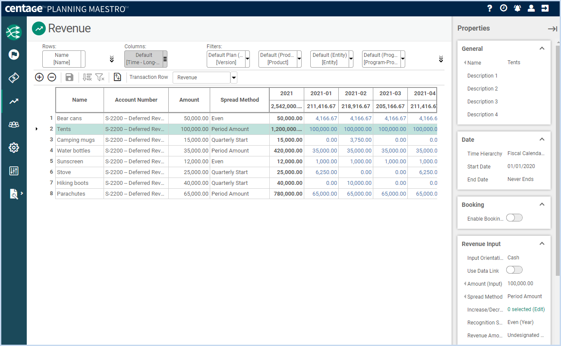Click the Spread Method column header
The image size is (561, 346).
click(240, 100)
